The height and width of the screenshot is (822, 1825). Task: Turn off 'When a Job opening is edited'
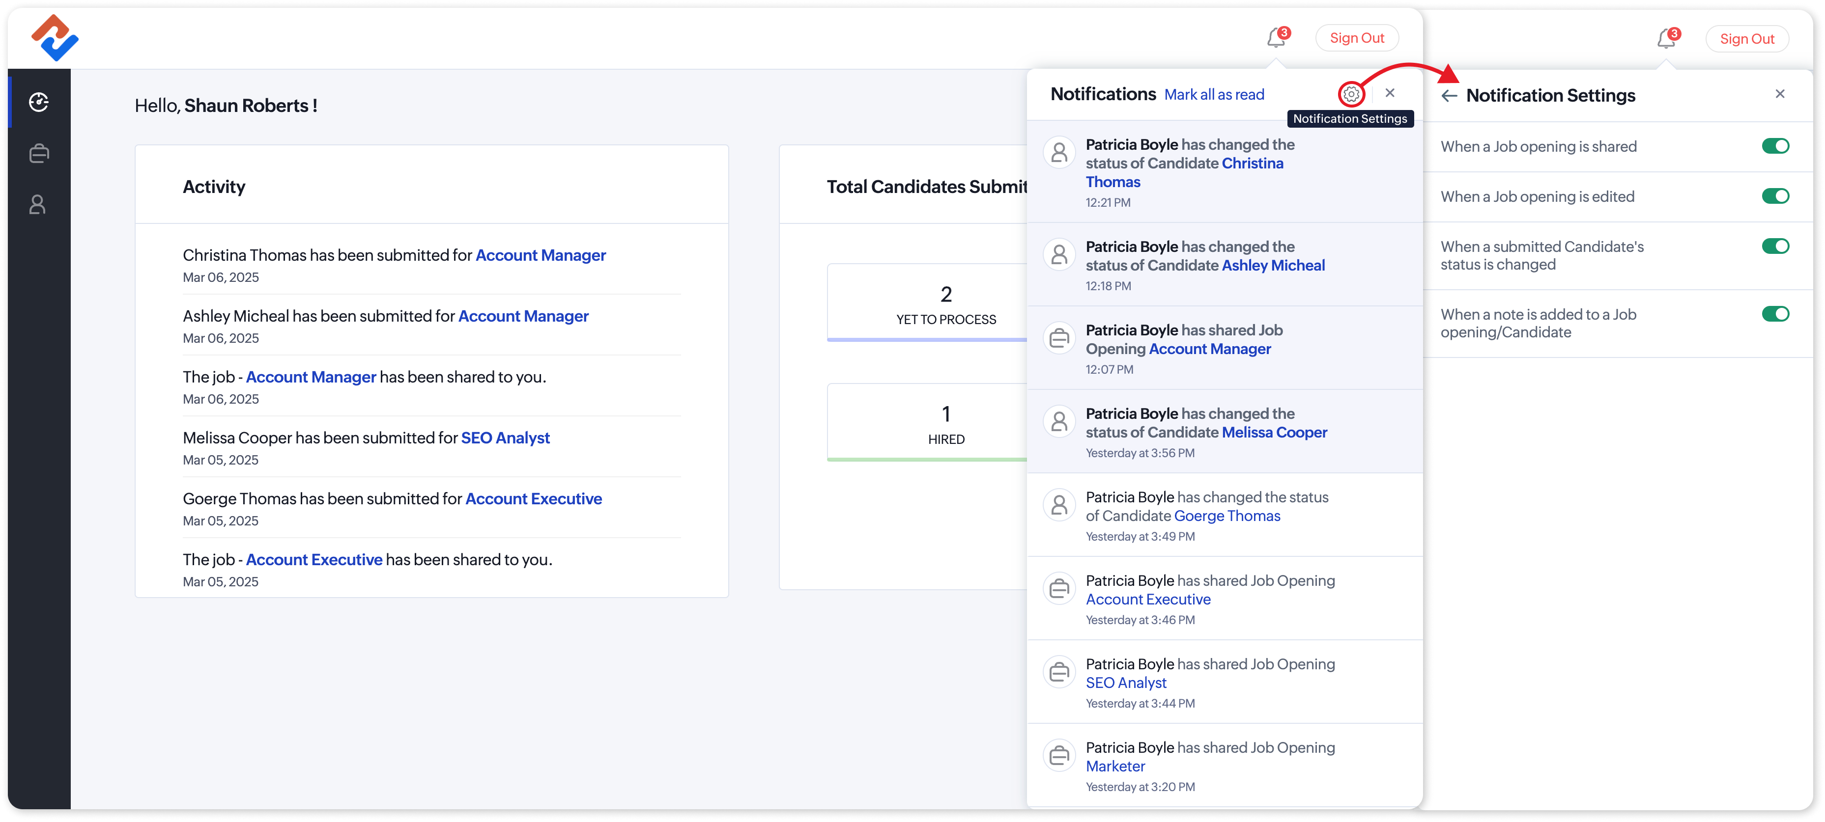pos(1775,196)
